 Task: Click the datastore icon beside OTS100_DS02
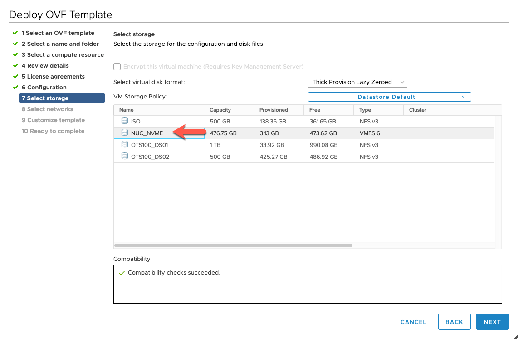125,156
